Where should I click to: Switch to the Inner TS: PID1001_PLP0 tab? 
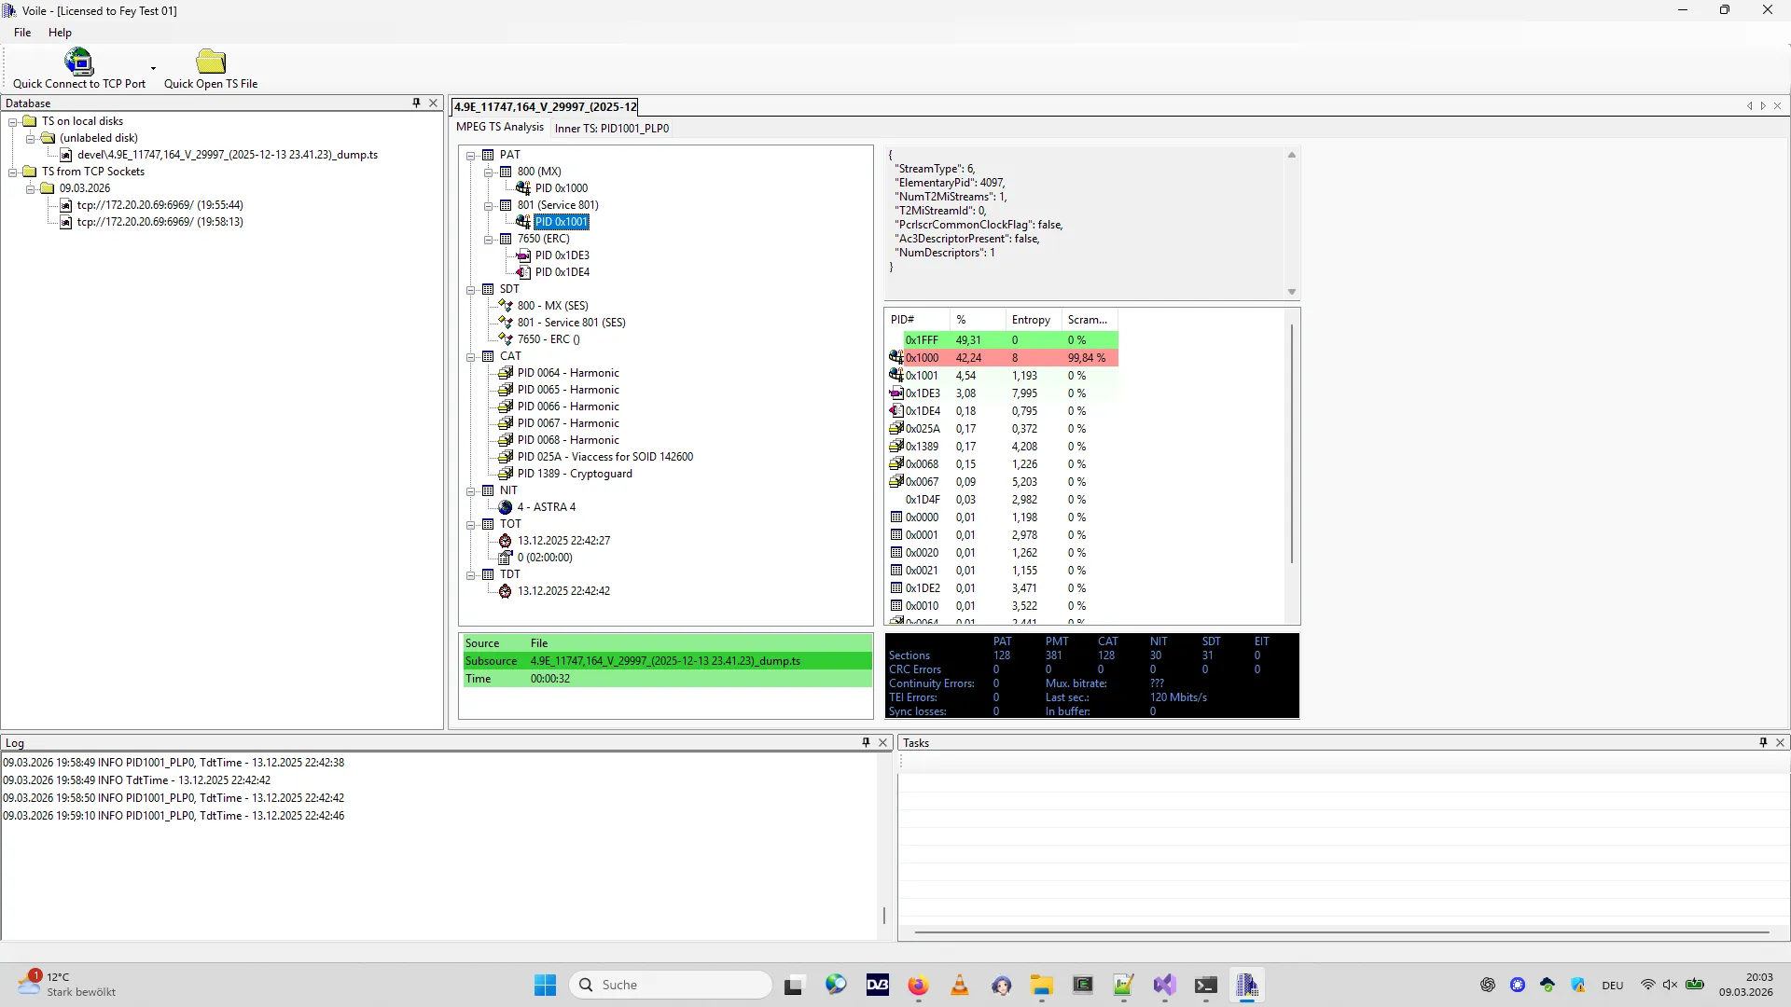[611, 129]
